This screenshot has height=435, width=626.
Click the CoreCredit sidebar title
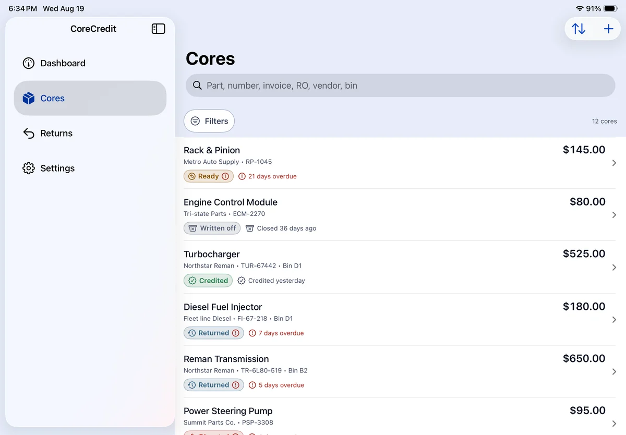pos(93,29)
